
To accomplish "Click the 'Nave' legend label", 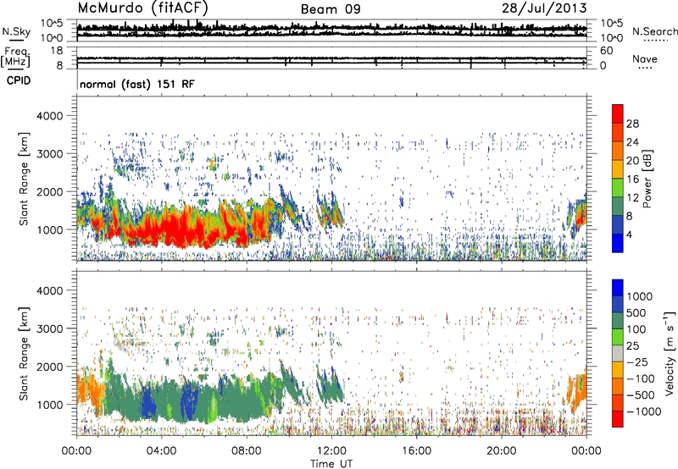I will click(645, 58).
